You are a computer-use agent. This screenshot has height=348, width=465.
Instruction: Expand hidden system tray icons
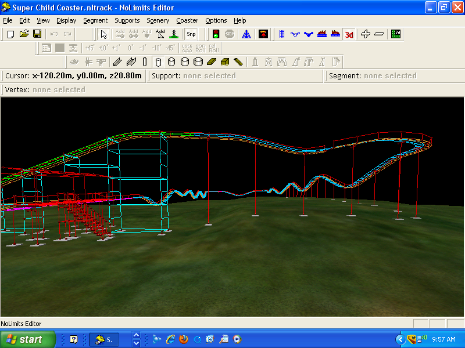click(400, 339)
